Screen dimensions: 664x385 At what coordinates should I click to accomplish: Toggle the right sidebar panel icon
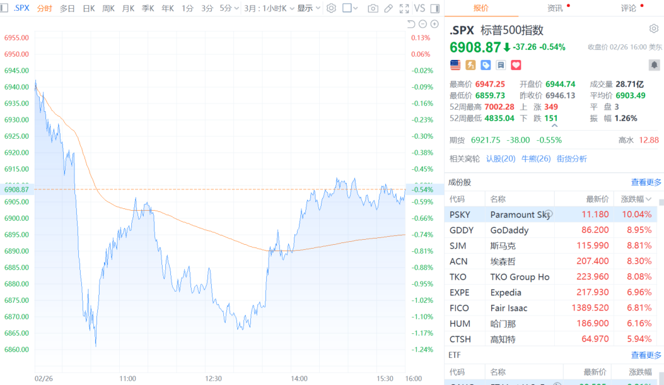click(434, 8)
